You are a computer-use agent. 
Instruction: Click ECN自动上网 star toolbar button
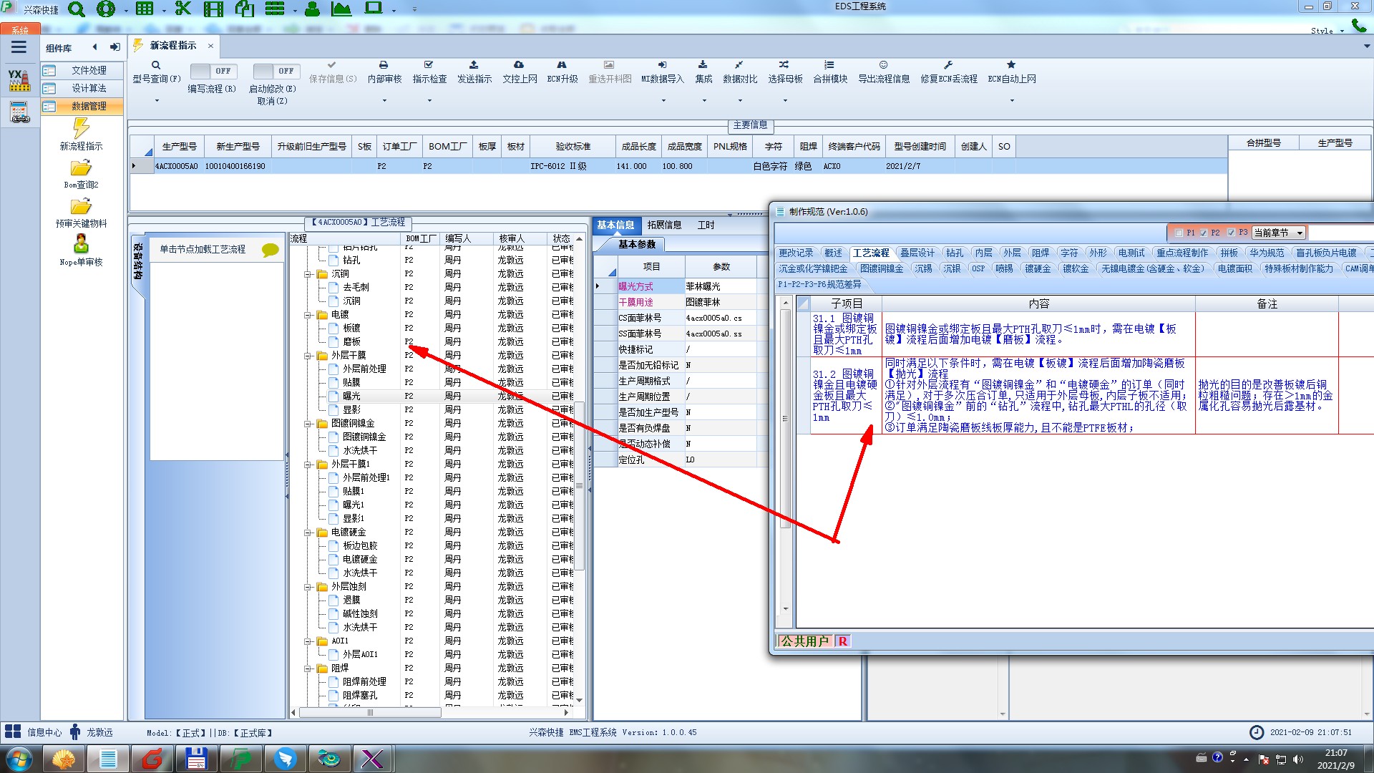1011,72
